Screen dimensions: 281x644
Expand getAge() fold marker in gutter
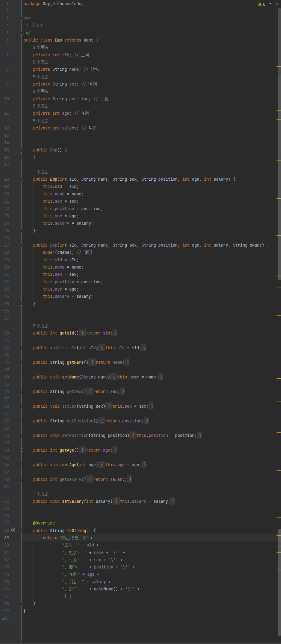(21, 450)
